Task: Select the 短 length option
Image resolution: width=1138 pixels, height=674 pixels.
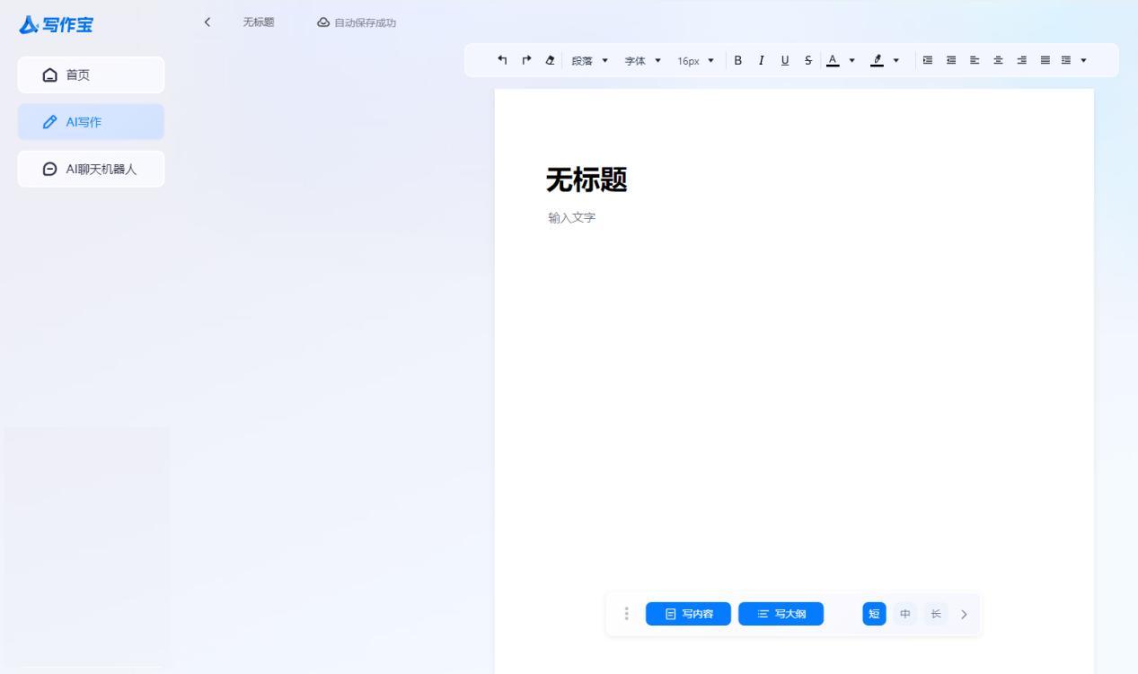Action: pyautogui.click(x=874, y=614)
